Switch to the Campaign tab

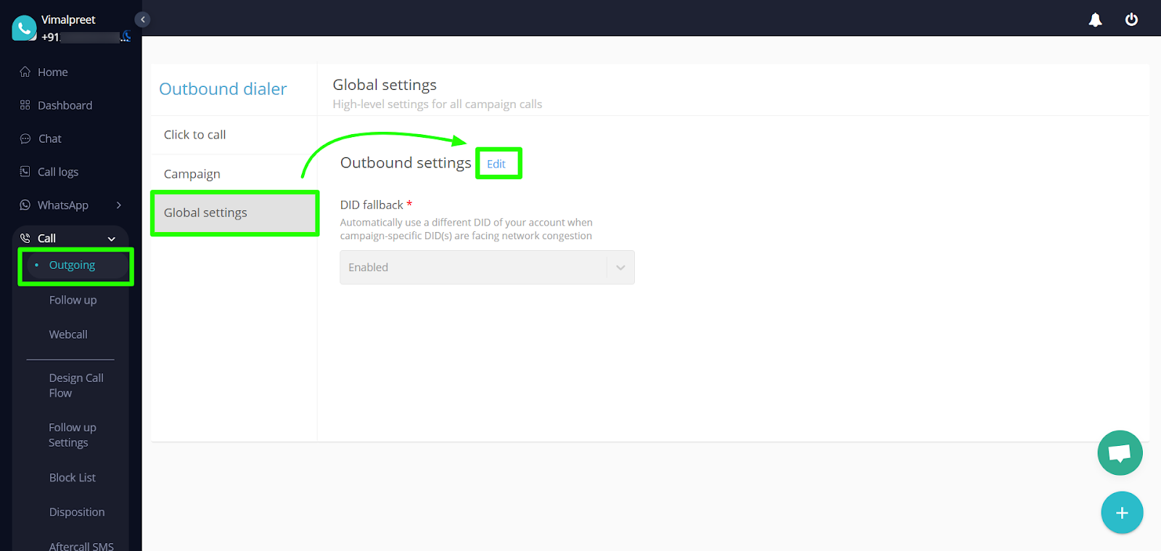(x=192, y=174)
